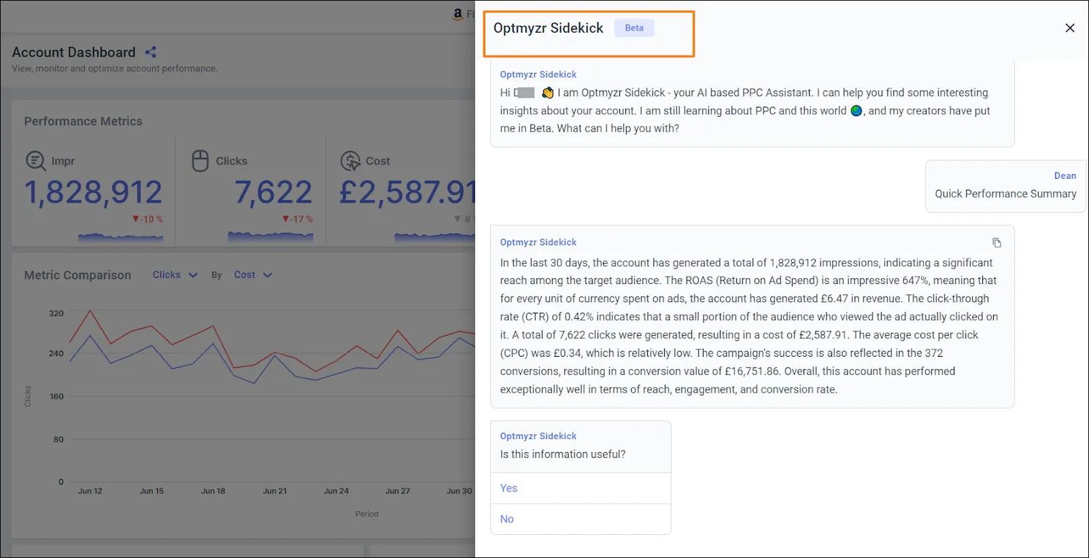Click the Clicks mouse icon
1089x558 pixels.
pyautogui.click(x=201, y=161)
